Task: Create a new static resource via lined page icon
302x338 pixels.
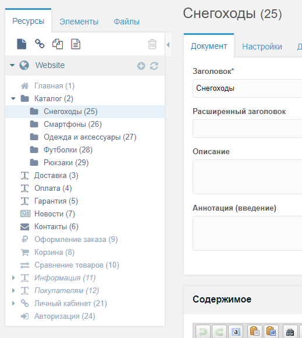Action: coord(76,44)
